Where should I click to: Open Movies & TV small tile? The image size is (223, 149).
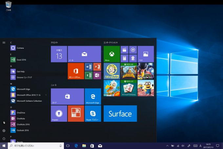tap(124, 50)
